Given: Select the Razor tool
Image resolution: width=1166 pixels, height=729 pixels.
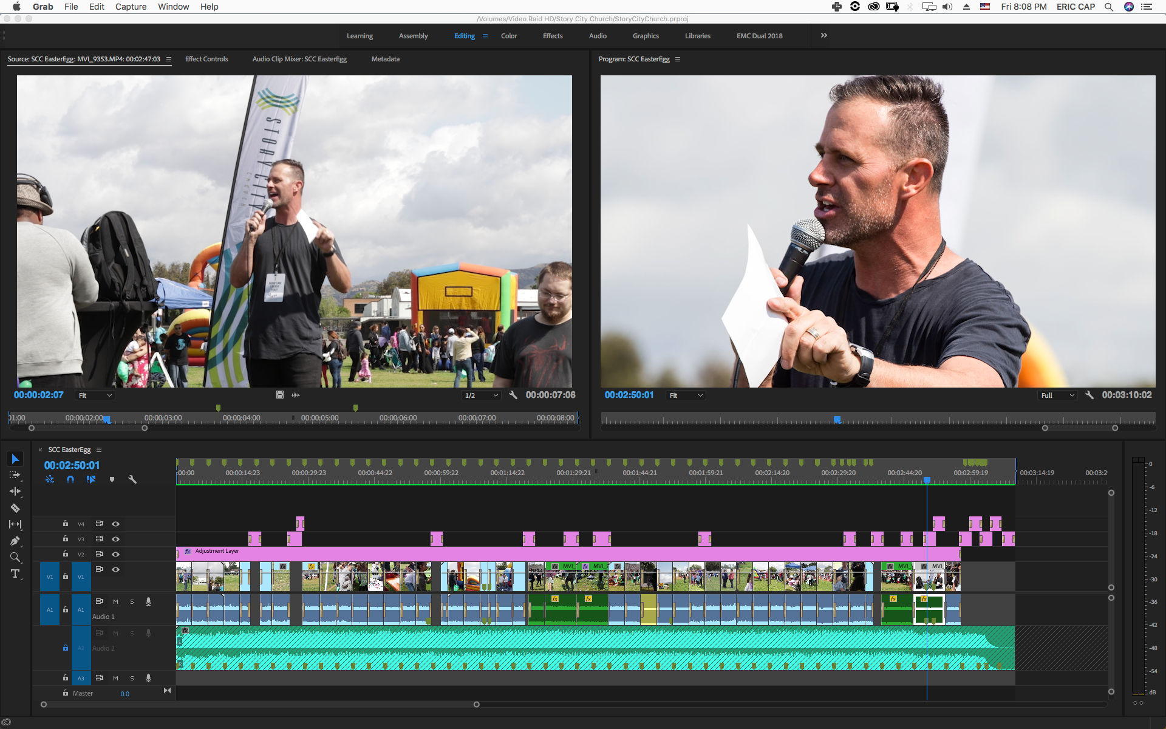Looking at the screenshot, I should point(15,508).
